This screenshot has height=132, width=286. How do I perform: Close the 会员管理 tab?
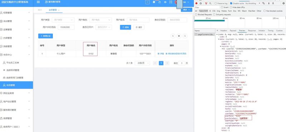[59, 10]
